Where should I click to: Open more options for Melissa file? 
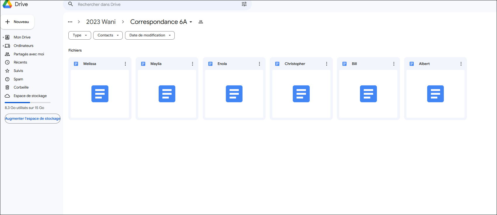coord(125,64)
